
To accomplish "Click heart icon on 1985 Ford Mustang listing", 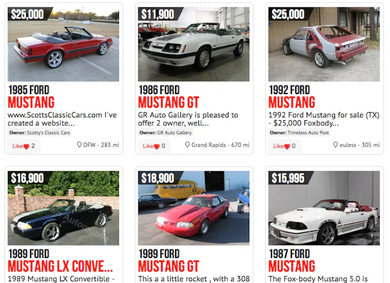I will tap(27, 146).
